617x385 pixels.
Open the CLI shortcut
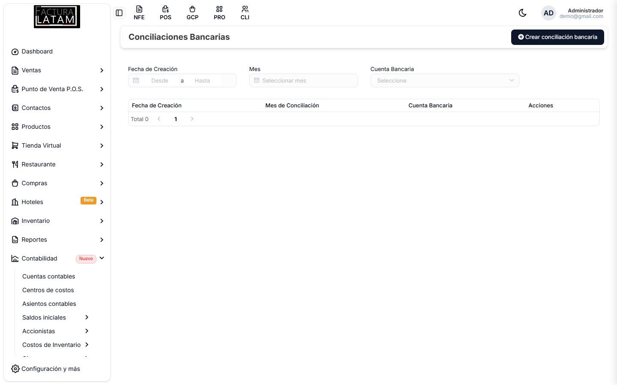245,13
